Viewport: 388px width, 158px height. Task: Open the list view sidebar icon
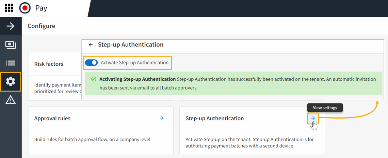(x=11, y=63)
